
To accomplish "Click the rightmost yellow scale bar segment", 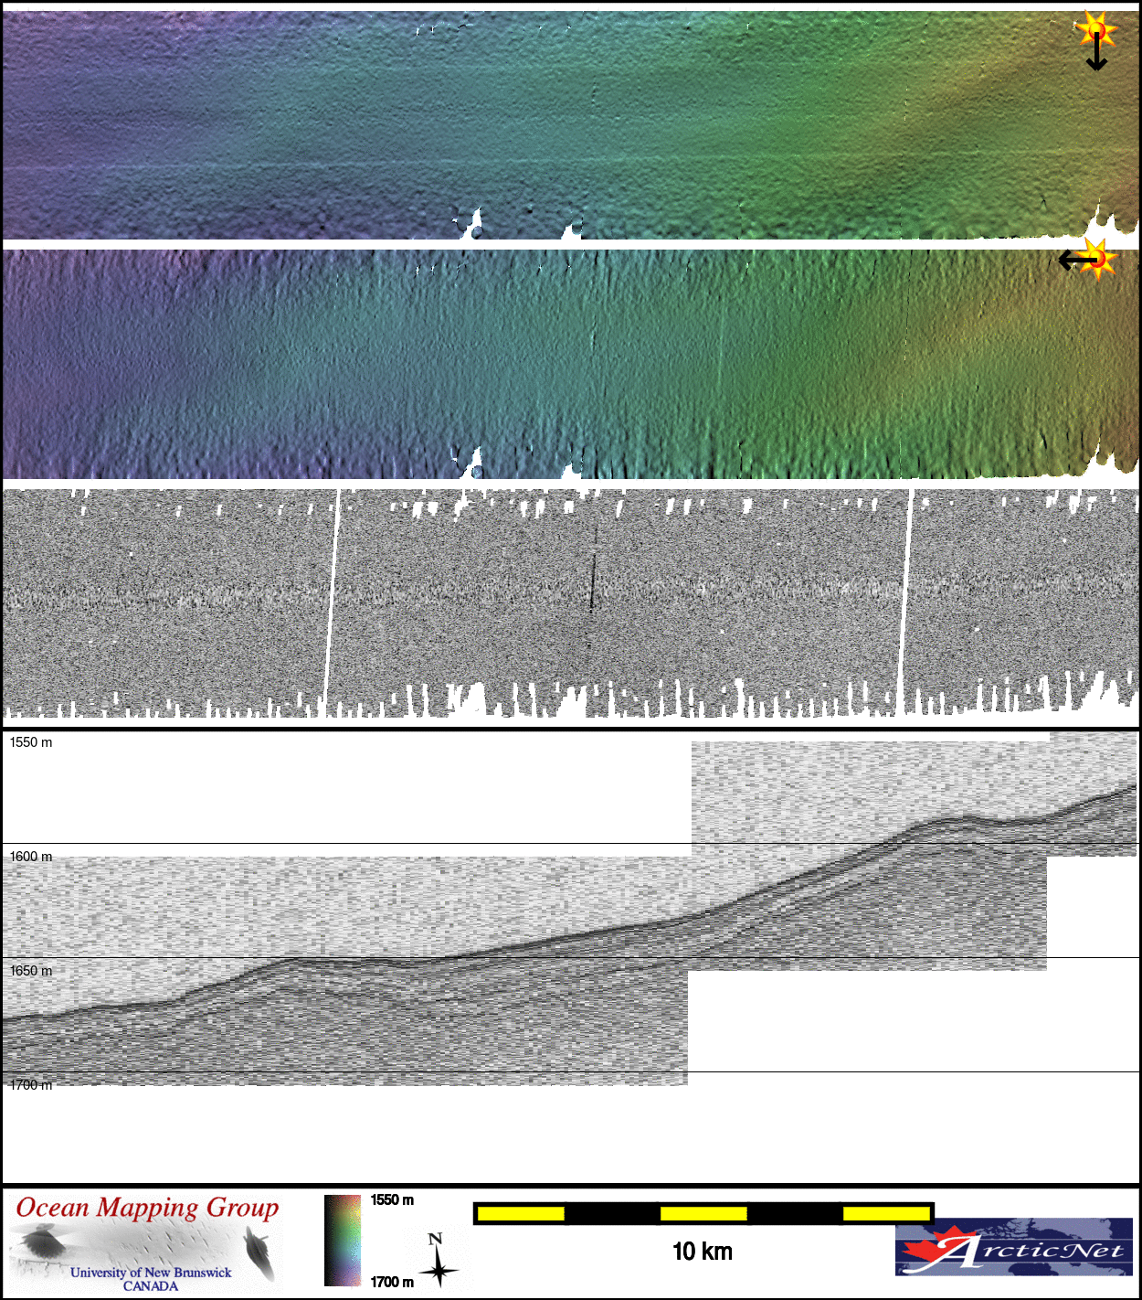I will (x=885, y=1214).
